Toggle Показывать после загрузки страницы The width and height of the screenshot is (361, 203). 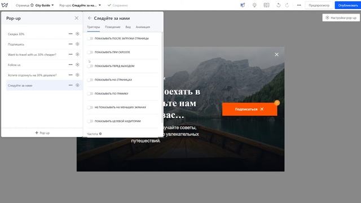click(x=90, y=38)
